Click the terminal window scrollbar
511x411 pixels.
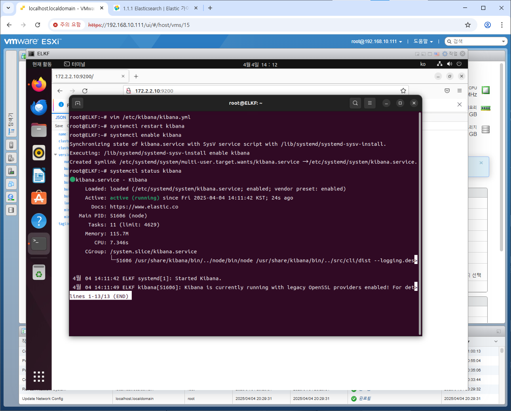(x=420, y=223)
